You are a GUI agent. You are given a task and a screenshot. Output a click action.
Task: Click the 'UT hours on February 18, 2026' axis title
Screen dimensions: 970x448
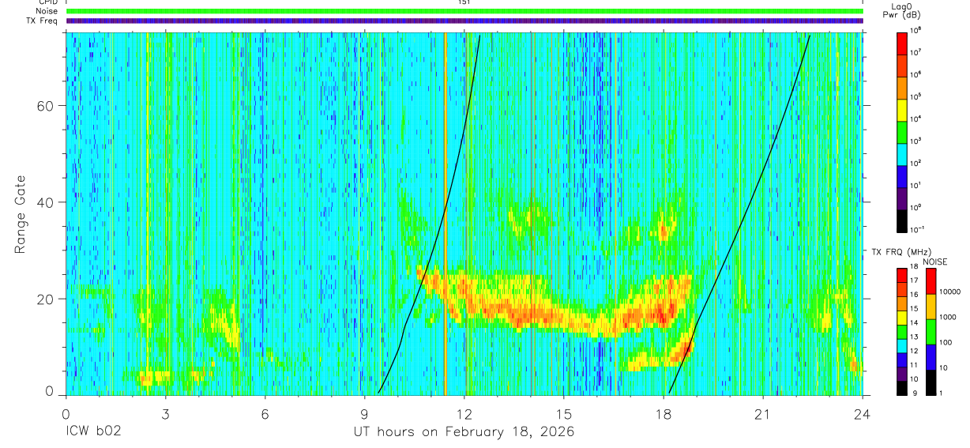click(463, 432)
